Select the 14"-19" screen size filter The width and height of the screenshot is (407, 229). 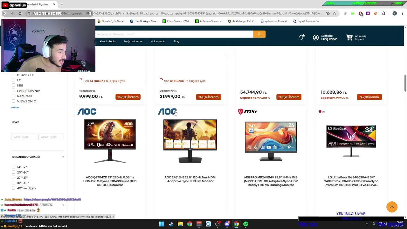(x=13, y=167)
